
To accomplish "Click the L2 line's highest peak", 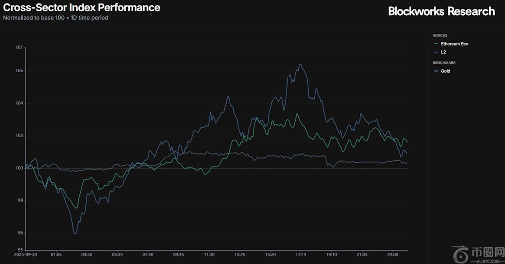I will [x=300, y=64].
